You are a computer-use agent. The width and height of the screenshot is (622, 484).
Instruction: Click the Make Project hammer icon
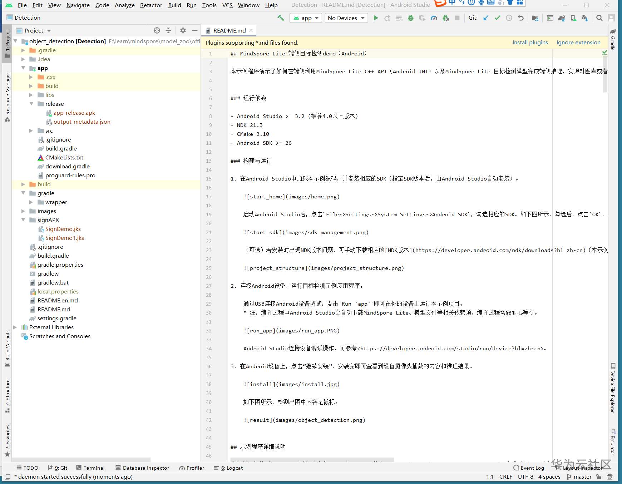[281, 18]
